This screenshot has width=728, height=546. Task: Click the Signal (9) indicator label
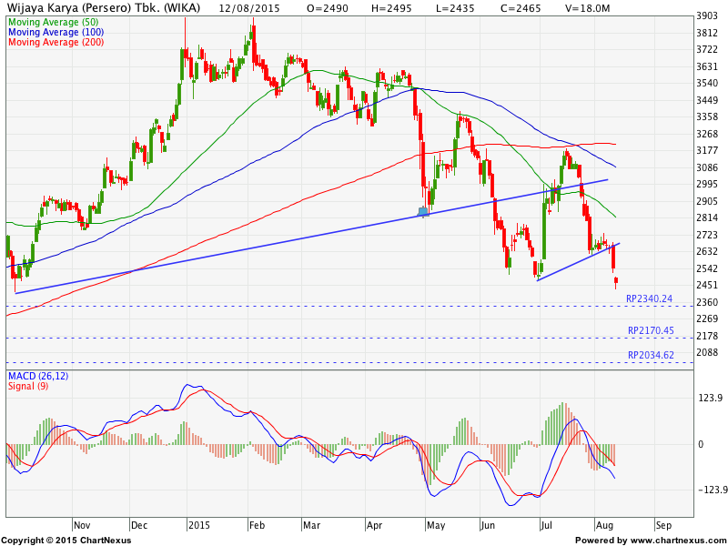click(29, 386)
